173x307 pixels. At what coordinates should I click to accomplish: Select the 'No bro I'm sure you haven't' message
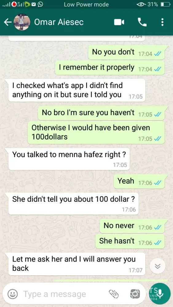click(x=101, y=113)
